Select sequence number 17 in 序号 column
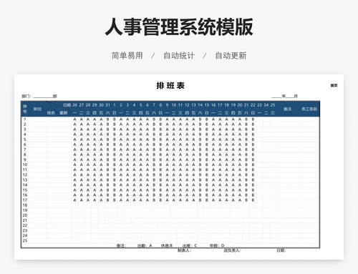Viewport: 358px width, 274px height. point(25,200)
